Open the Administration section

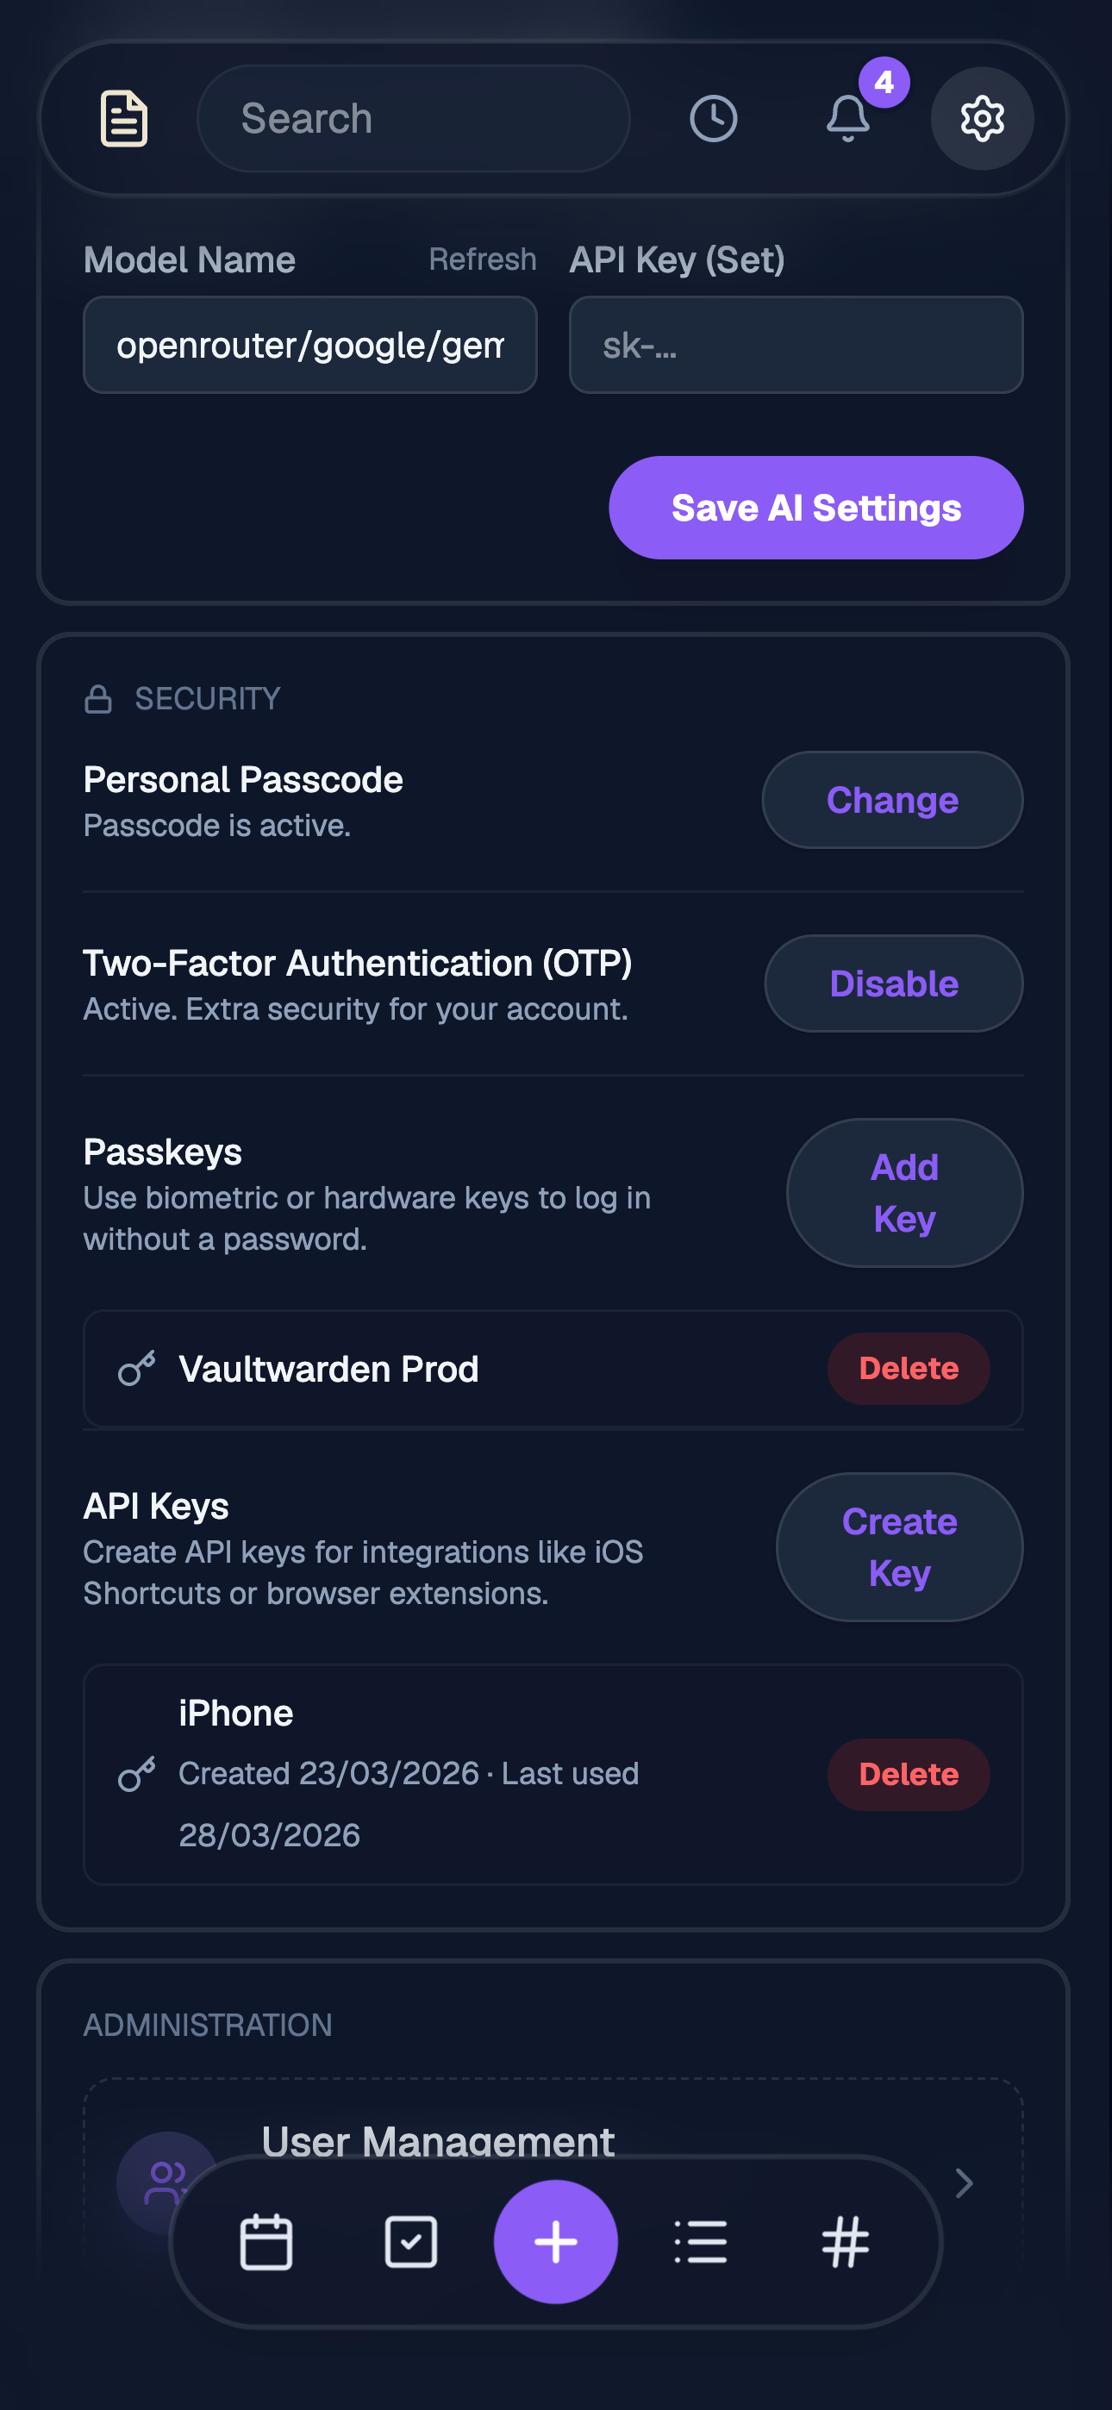click(207, 2024)
